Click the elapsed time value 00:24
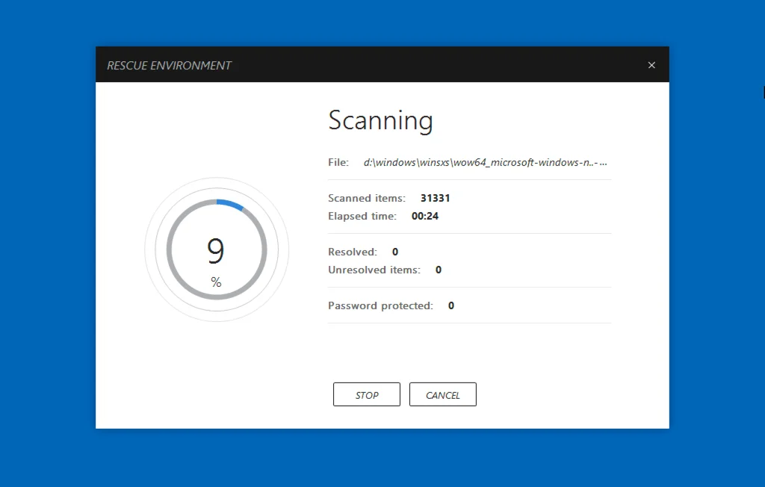 point(425,216)
